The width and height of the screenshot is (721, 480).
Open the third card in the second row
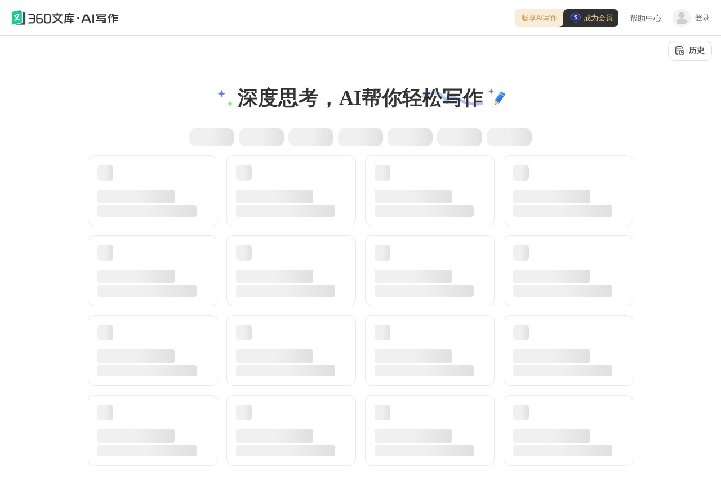430,271
